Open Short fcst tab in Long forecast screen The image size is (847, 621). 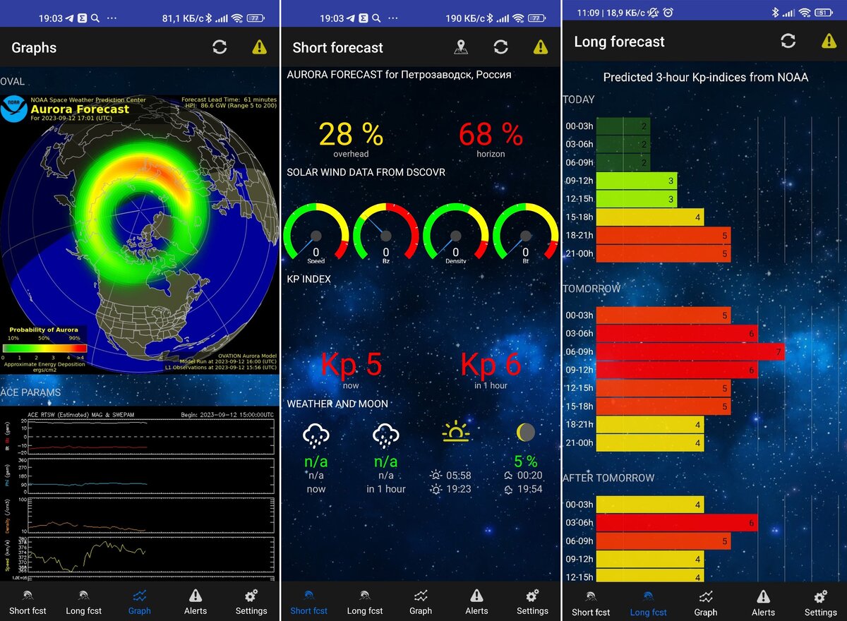point(591,603)
